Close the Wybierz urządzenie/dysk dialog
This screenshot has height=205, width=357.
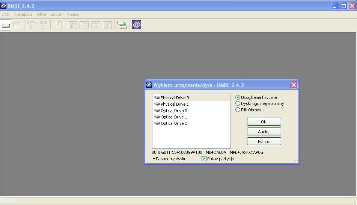294,85
